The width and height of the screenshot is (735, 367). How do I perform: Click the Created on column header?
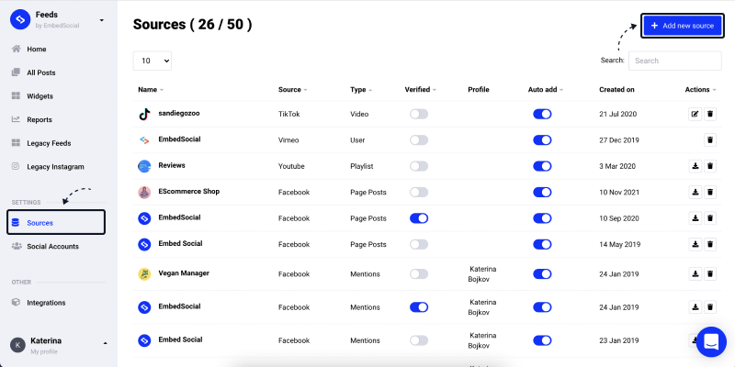(x=616, y=90)
